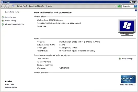Close the System window

(136, 2)
